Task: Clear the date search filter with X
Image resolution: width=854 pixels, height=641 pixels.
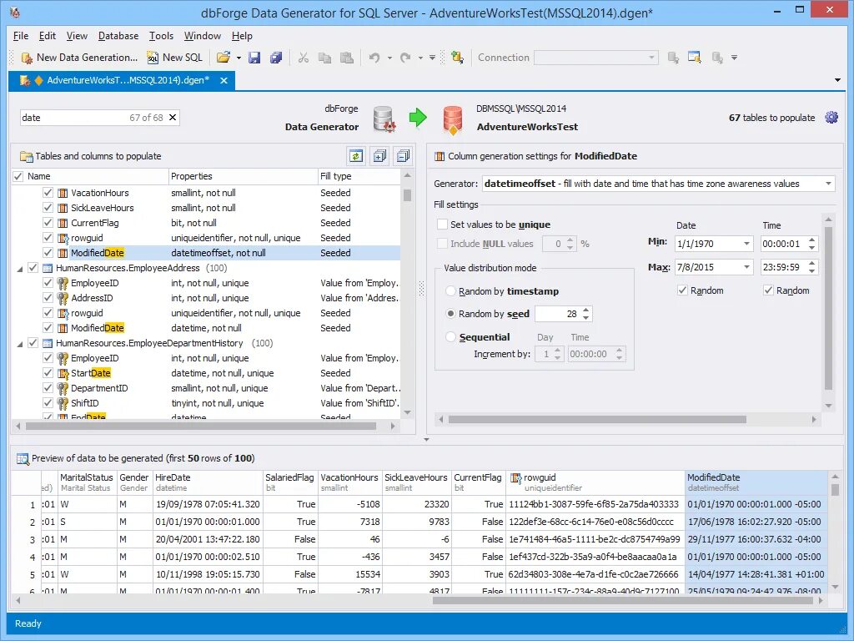Action: click(x=173, y=117)
